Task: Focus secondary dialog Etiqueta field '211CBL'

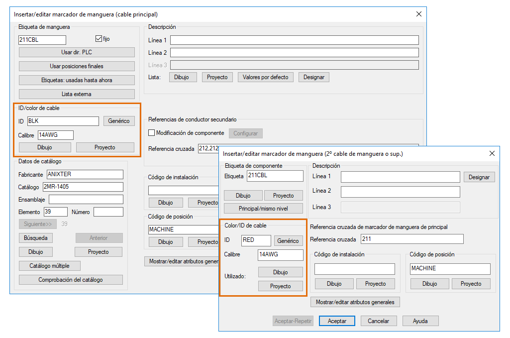Action: (275, 176)
